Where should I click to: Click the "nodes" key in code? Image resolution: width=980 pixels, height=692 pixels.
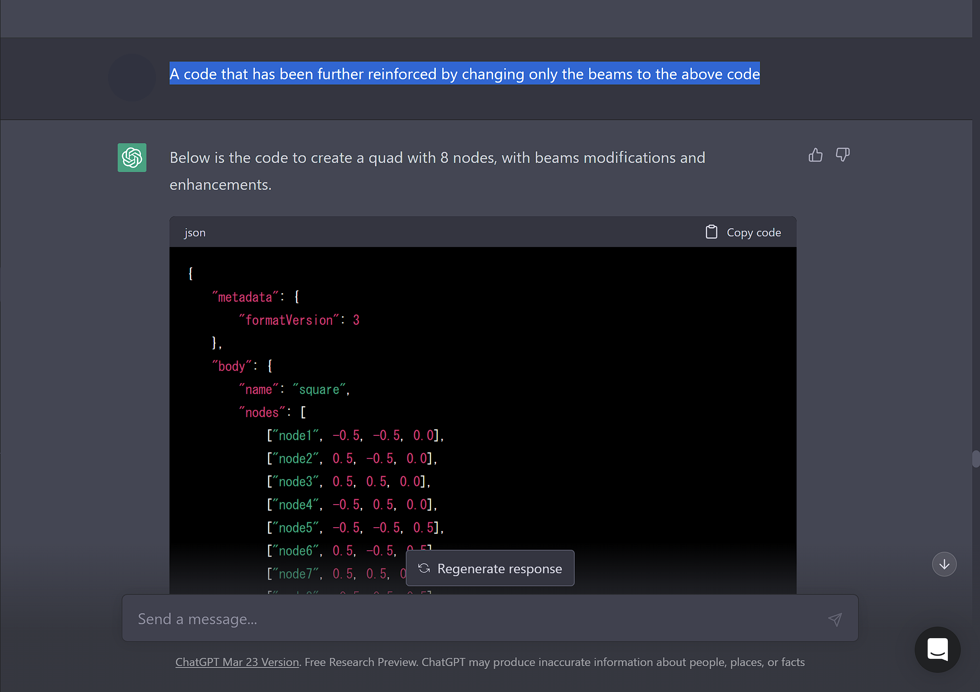pyautogui.click(x=262, y=412)
